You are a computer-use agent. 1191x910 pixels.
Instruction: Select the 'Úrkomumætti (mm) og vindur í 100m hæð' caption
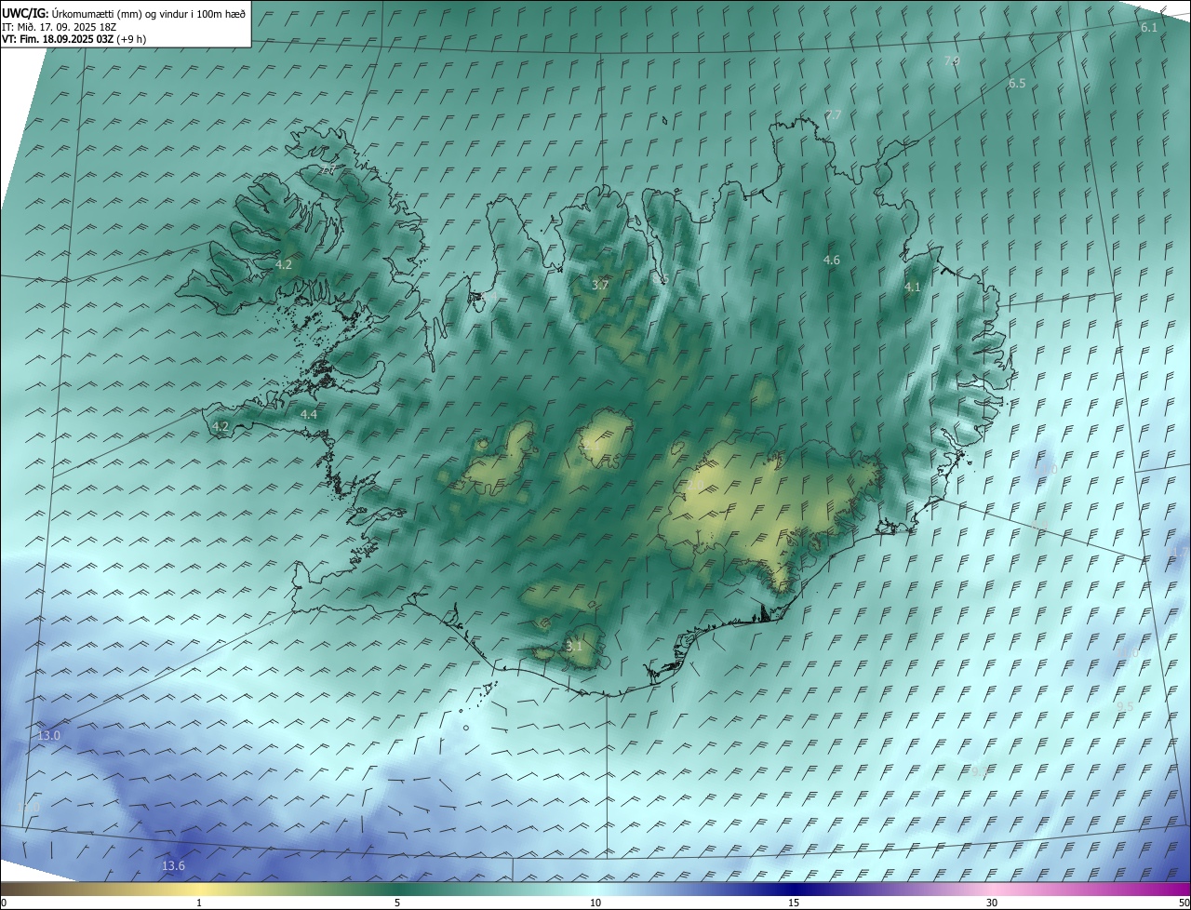click(x=150, y=12)
